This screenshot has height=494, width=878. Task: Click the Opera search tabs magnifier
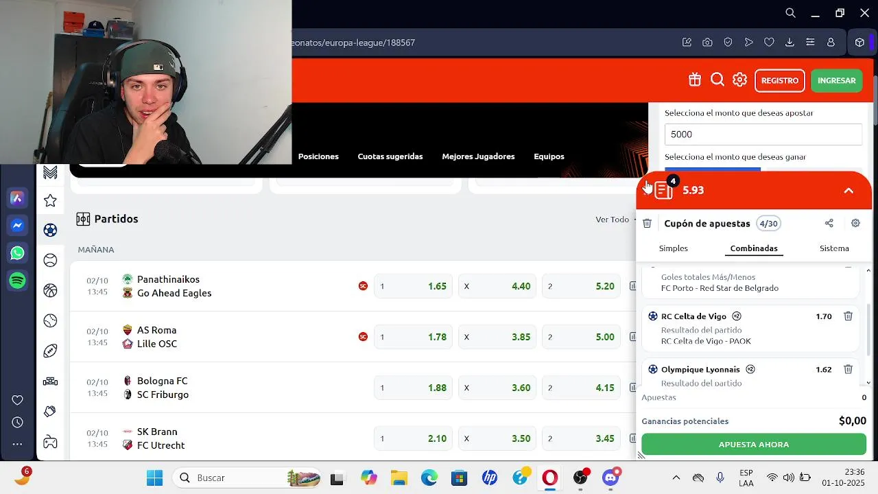[790, 13]
